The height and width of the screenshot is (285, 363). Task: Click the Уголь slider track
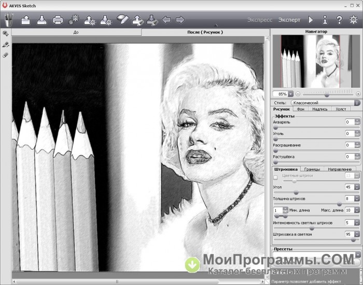[x=316, y=139]
